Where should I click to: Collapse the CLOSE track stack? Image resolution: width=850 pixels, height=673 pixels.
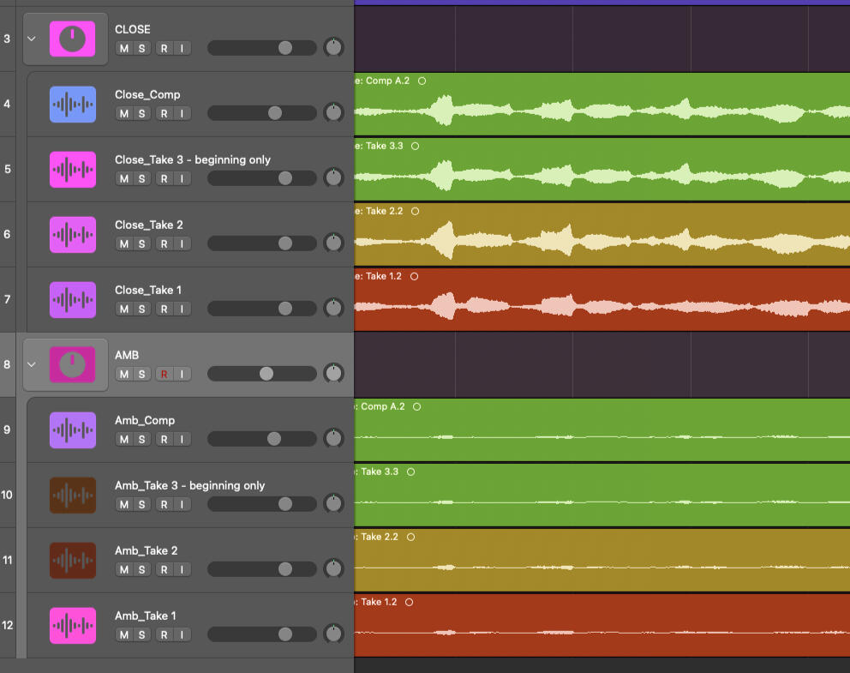(33, 39)
